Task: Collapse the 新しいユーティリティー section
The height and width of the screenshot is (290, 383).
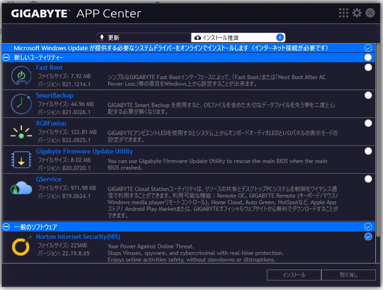Action: pos(6,57)
